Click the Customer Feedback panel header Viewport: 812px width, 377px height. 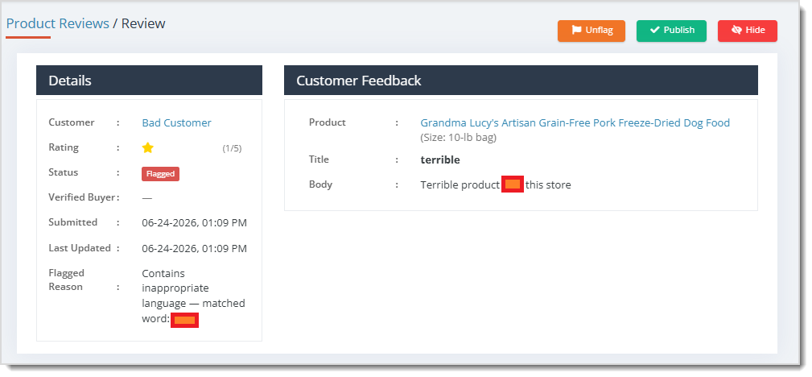coord(521,81)
